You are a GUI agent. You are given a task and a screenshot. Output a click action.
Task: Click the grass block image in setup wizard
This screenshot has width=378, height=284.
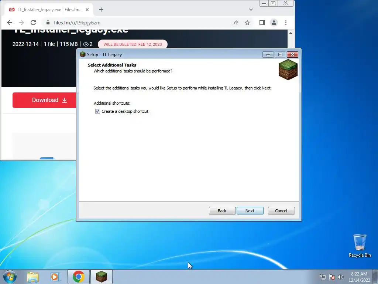288,70
